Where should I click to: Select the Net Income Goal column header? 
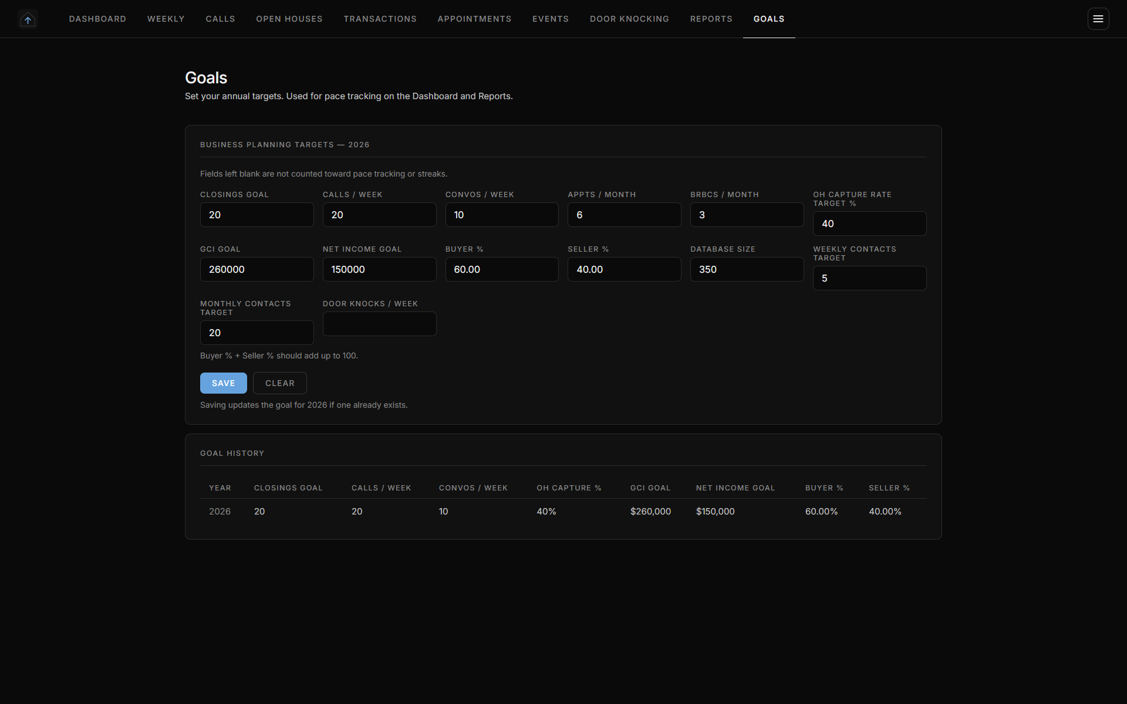[x=735, y=488]
